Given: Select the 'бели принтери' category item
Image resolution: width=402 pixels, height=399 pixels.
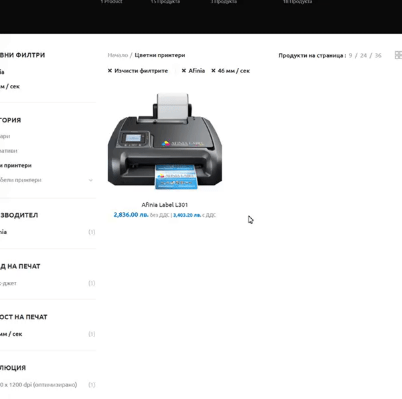Looking at the screenshot, I should pos(21,180).
